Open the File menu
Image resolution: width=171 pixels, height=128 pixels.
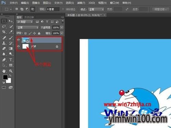[14, 3]
